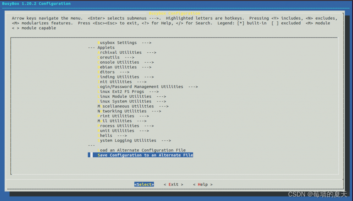
Task: Click the Exit button
Action: click(173, 184)
